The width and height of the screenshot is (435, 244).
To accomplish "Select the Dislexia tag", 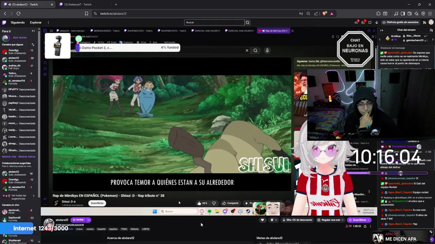I will (135, 229).
